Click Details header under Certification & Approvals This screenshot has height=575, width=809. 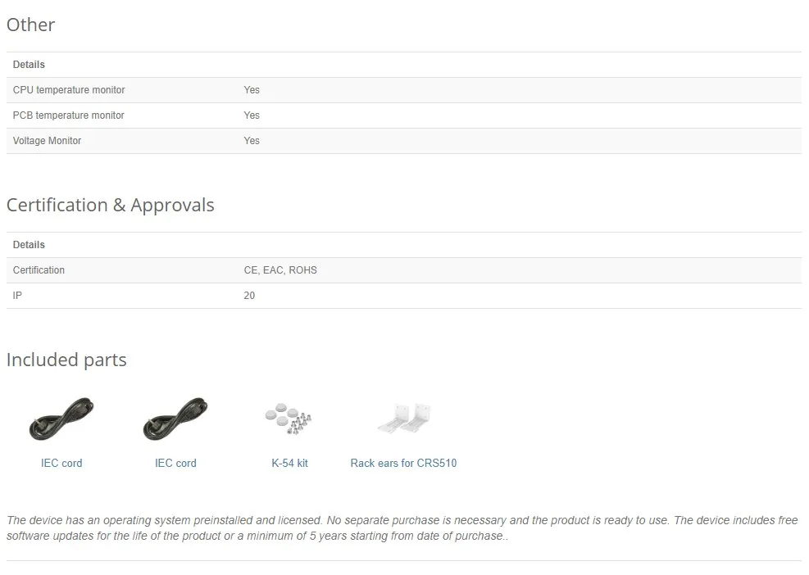point(29,245)
